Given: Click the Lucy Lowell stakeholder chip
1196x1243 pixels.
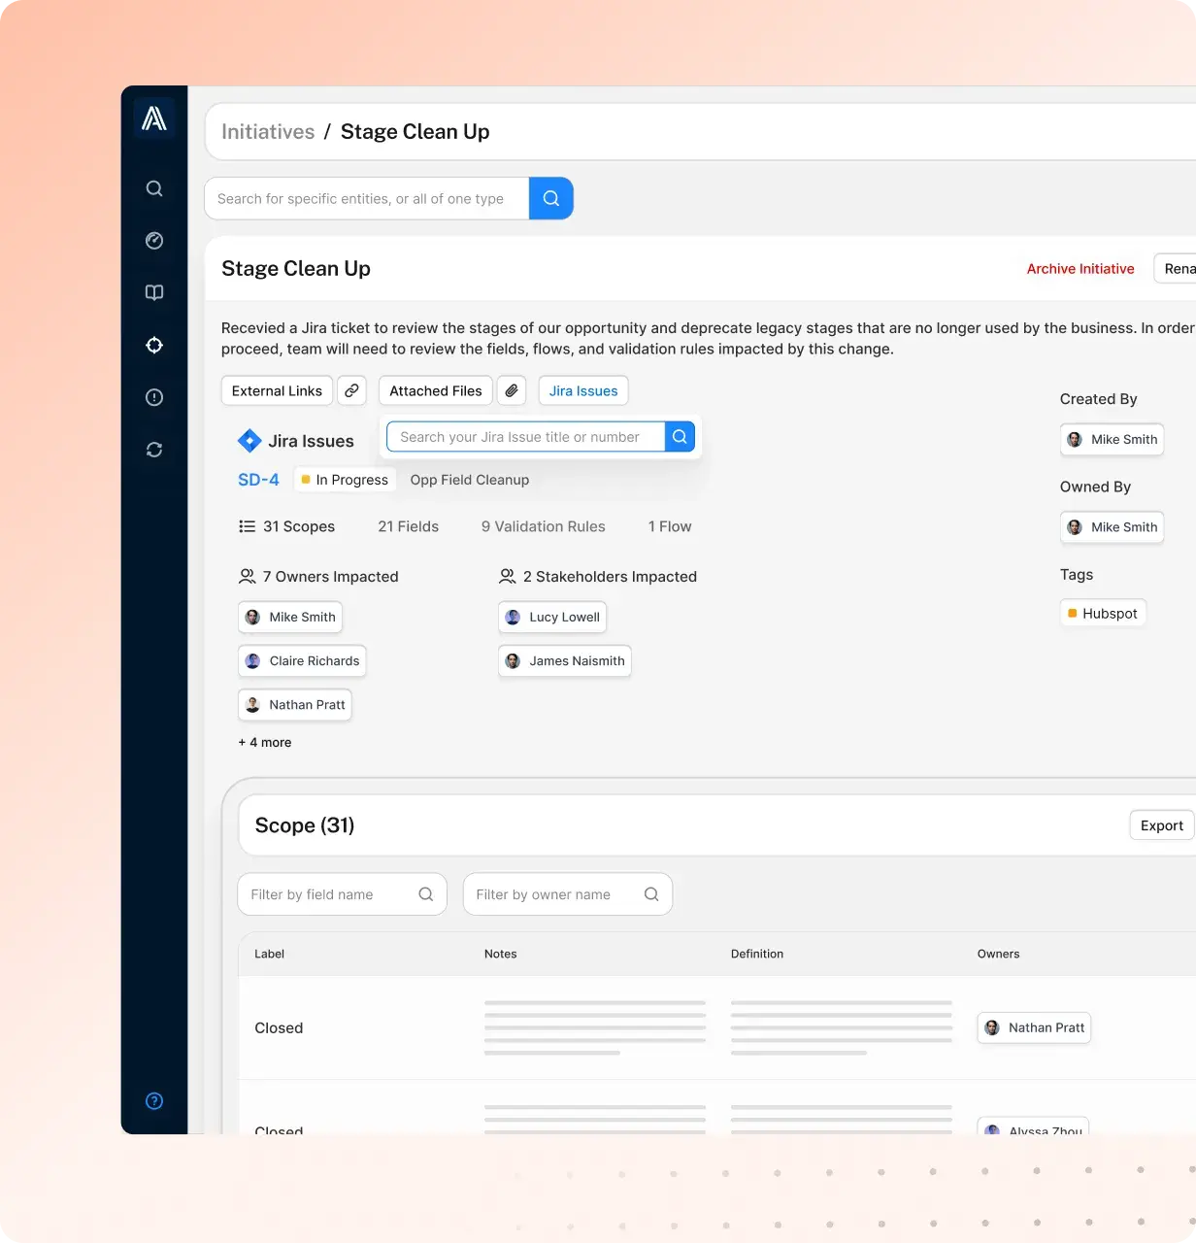Looking at the screenshot, I should [x=552, y=617].
